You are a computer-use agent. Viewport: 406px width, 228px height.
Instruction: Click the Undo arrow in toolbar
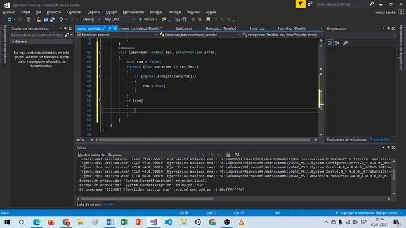coord(61,20)
